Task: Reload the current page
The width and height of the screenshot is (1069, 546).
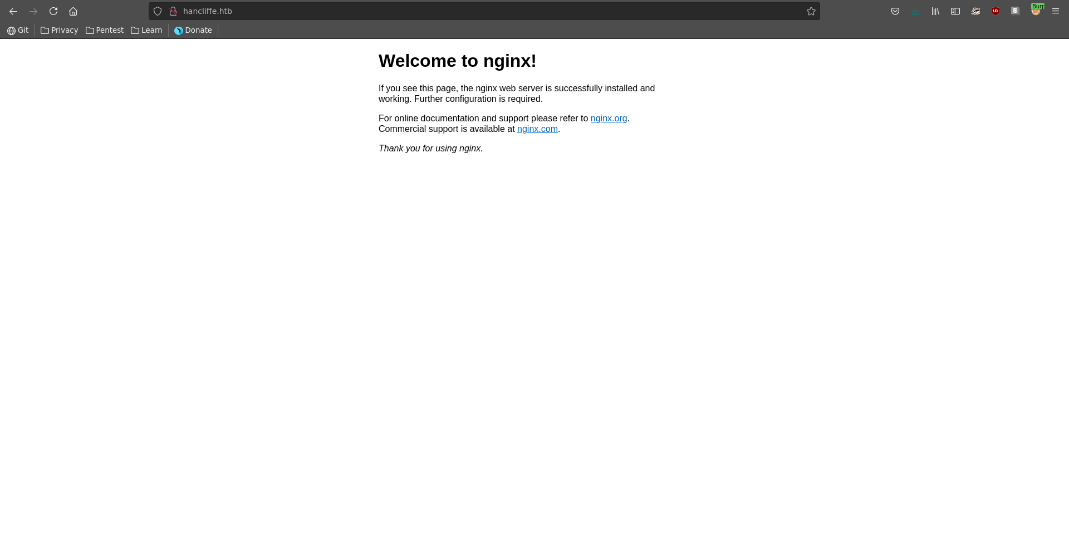Action: (x=53, y=11)
